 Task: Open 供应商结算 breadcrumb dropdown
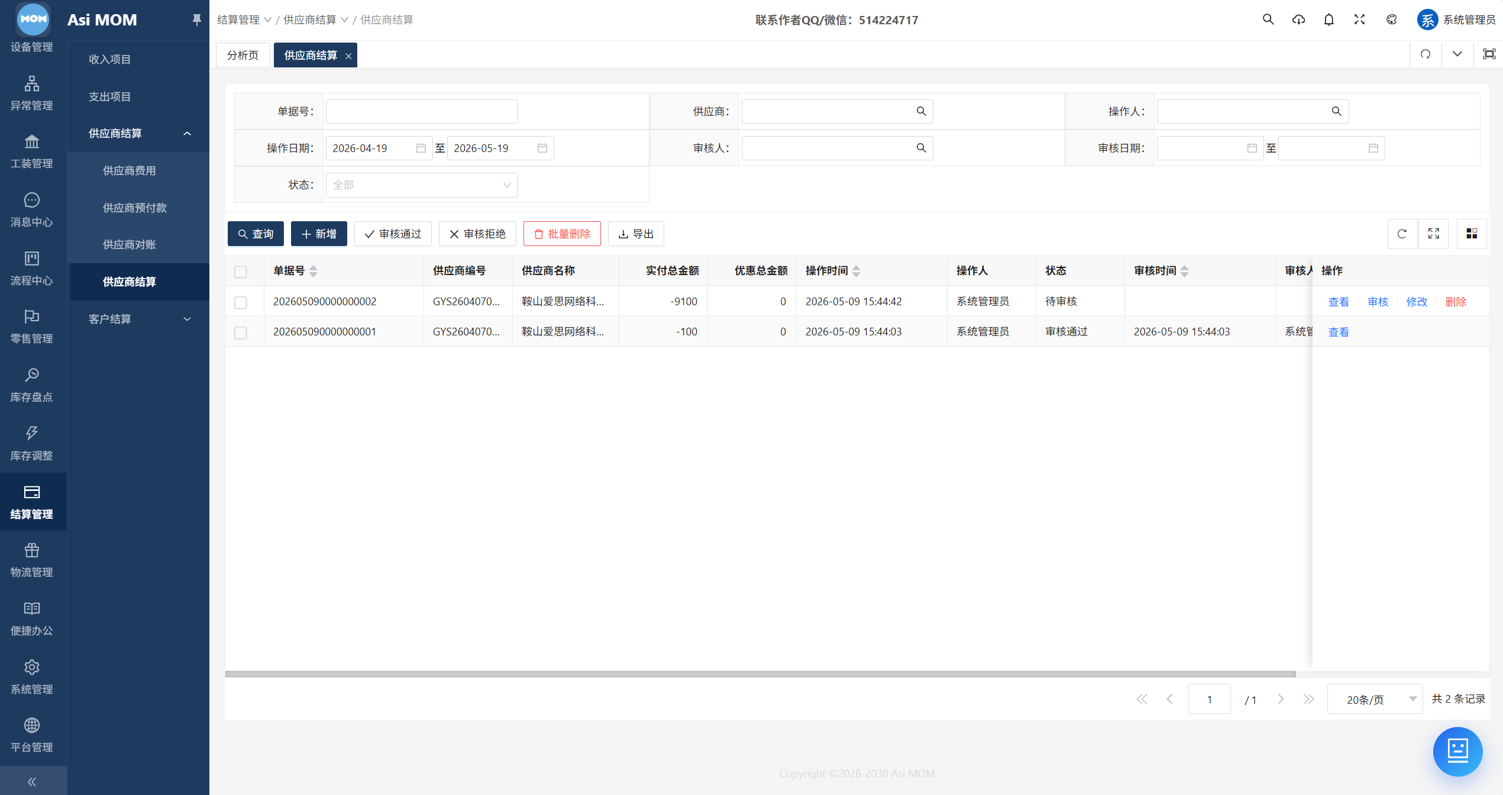(x=316, y=20)
